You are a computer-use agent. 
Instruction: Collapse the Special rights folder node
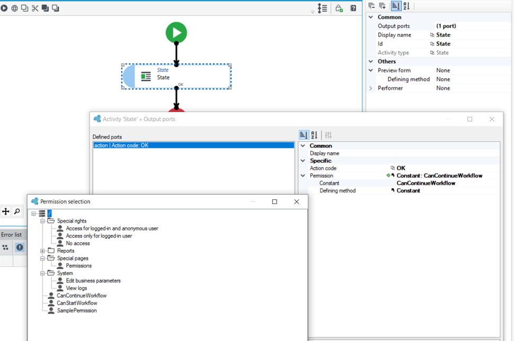click(x=42, y=221)
